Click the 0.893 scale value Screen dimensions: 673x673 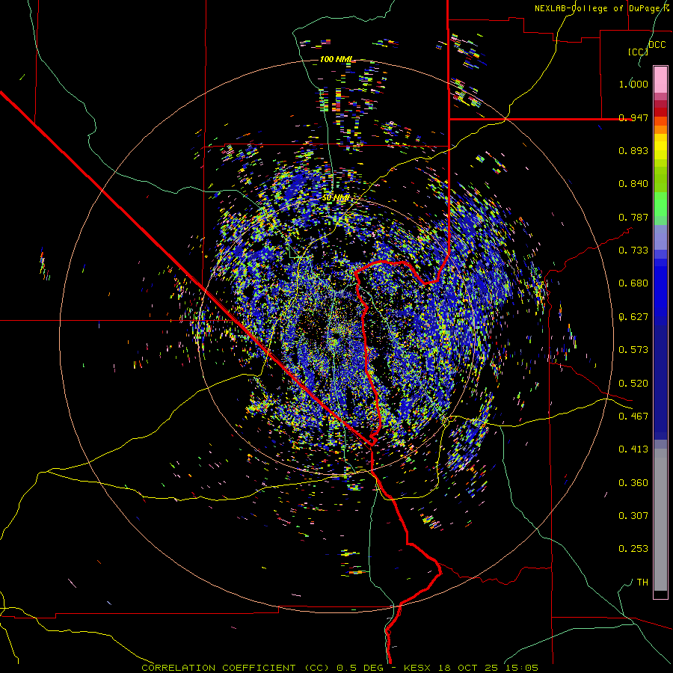click(633, 150)
